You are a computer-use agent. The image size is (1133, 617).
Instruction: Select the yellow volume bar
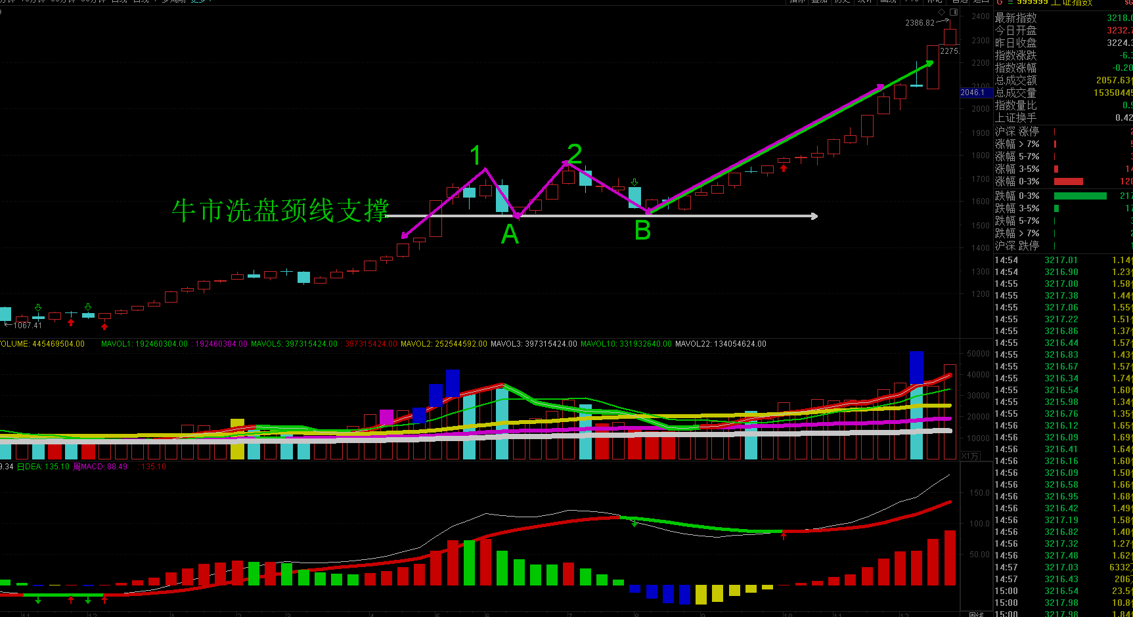click(x=237, y=439)
